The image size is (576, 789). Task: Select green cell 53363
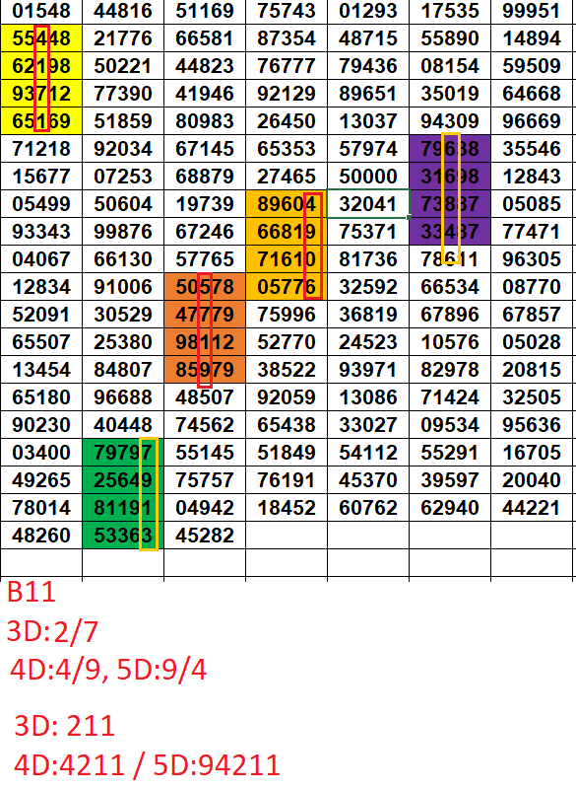123,535
